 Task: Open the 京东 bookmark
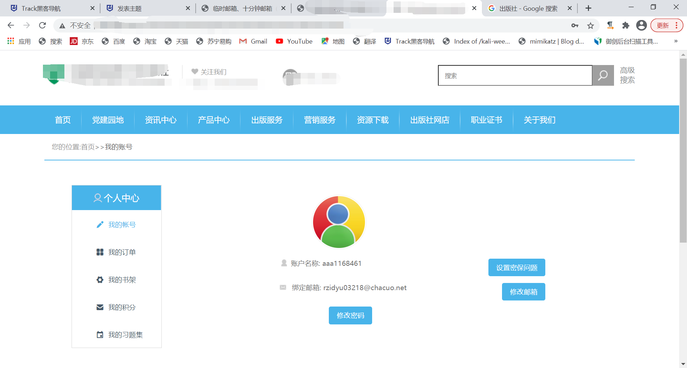82,41
